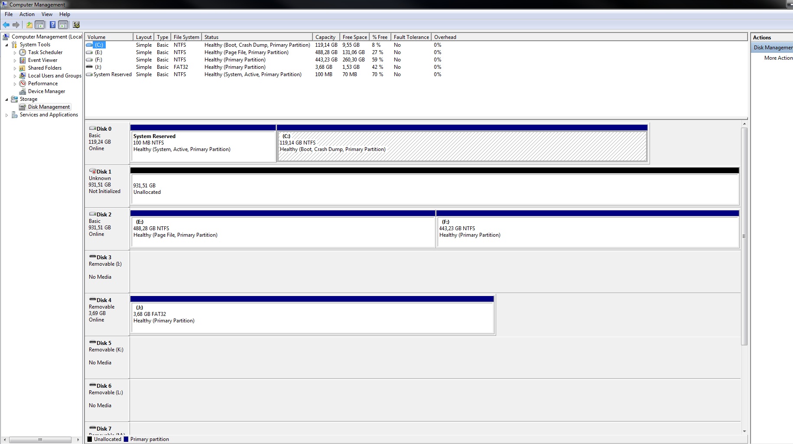Click the System Tools wrench icon
Viewport: 793px width, 444px height.
click(14, 45)
